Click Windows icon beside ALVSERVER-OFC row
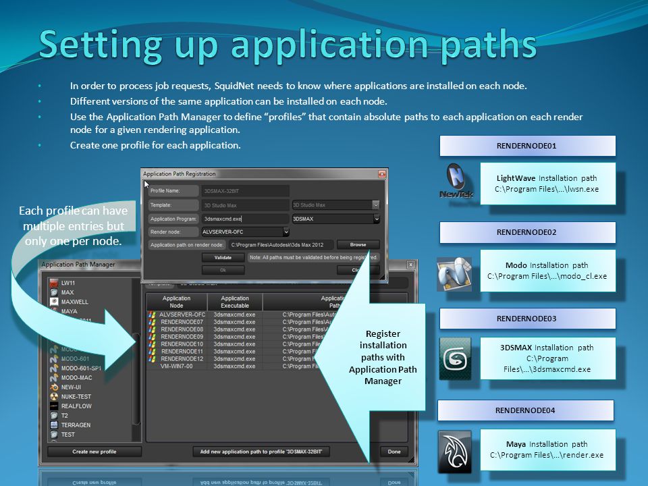The image size is (648, 486). tap(152, 315)
